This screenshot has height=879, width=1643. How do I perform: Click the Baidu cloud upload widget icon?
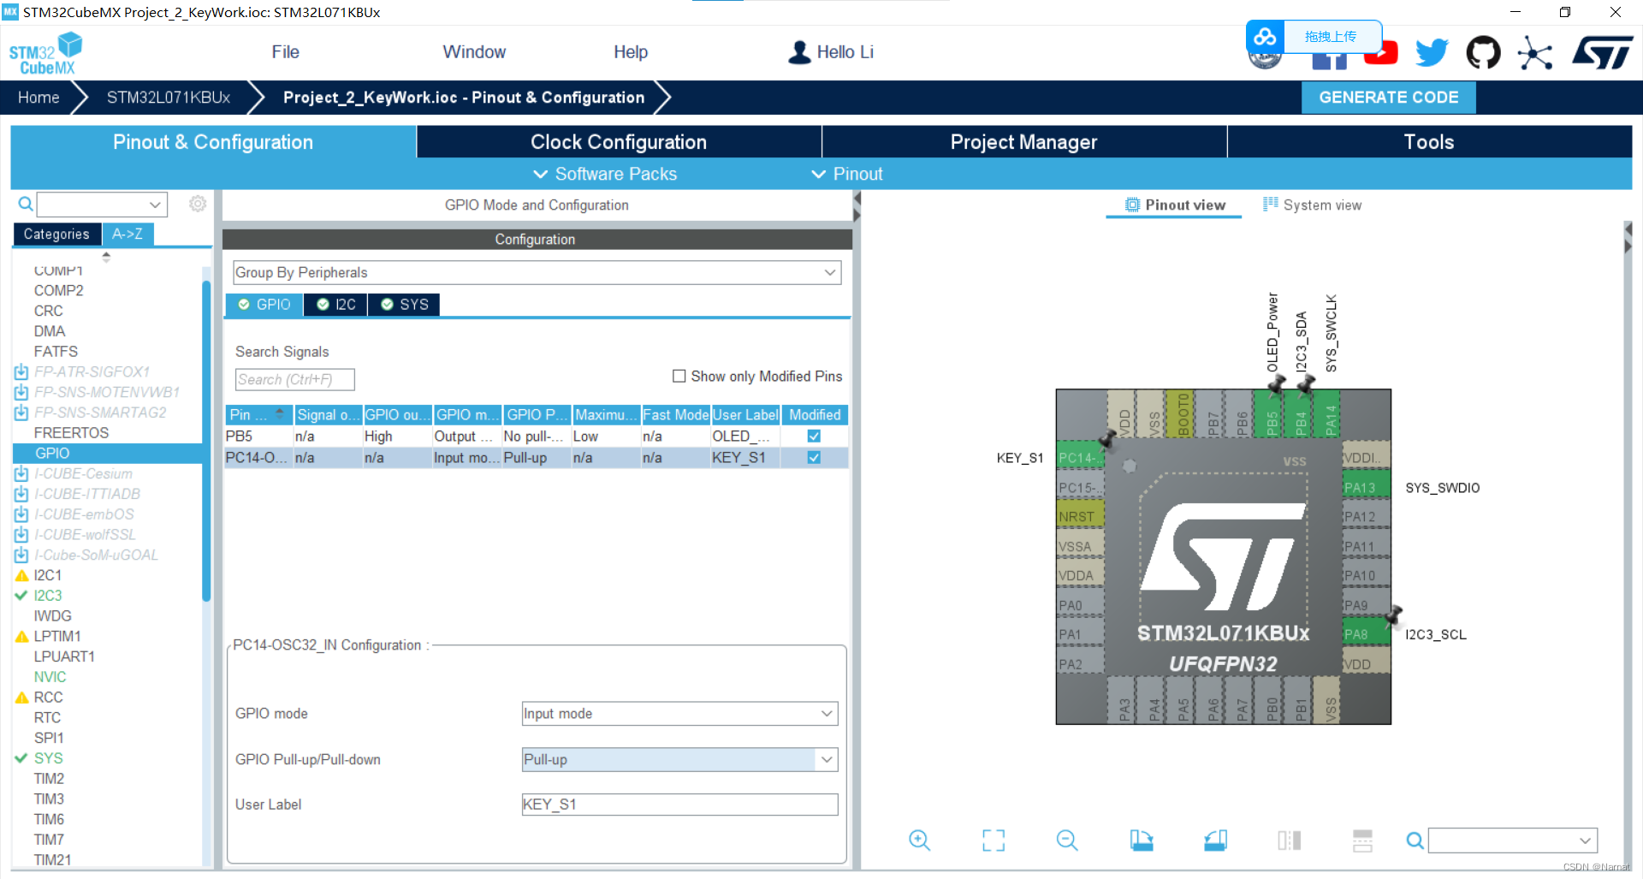tap(1265, 37)
